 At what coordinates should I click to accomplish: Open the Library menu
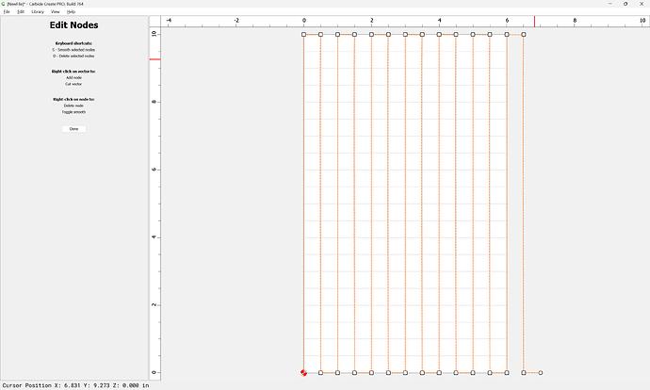click(x=37, y=11)
